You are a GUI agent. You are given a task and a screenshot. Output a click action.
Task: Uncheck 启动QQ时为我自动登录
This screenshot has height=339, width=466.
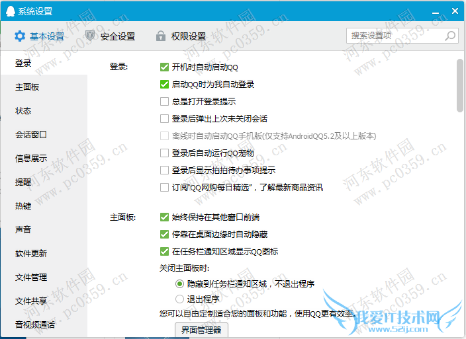[x=164, y=84]
